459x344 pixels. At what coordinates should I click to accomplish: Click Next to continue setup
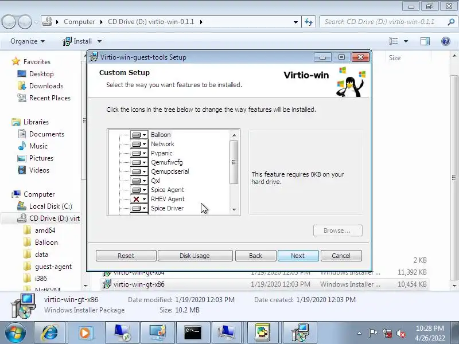(x=298, y=256)
